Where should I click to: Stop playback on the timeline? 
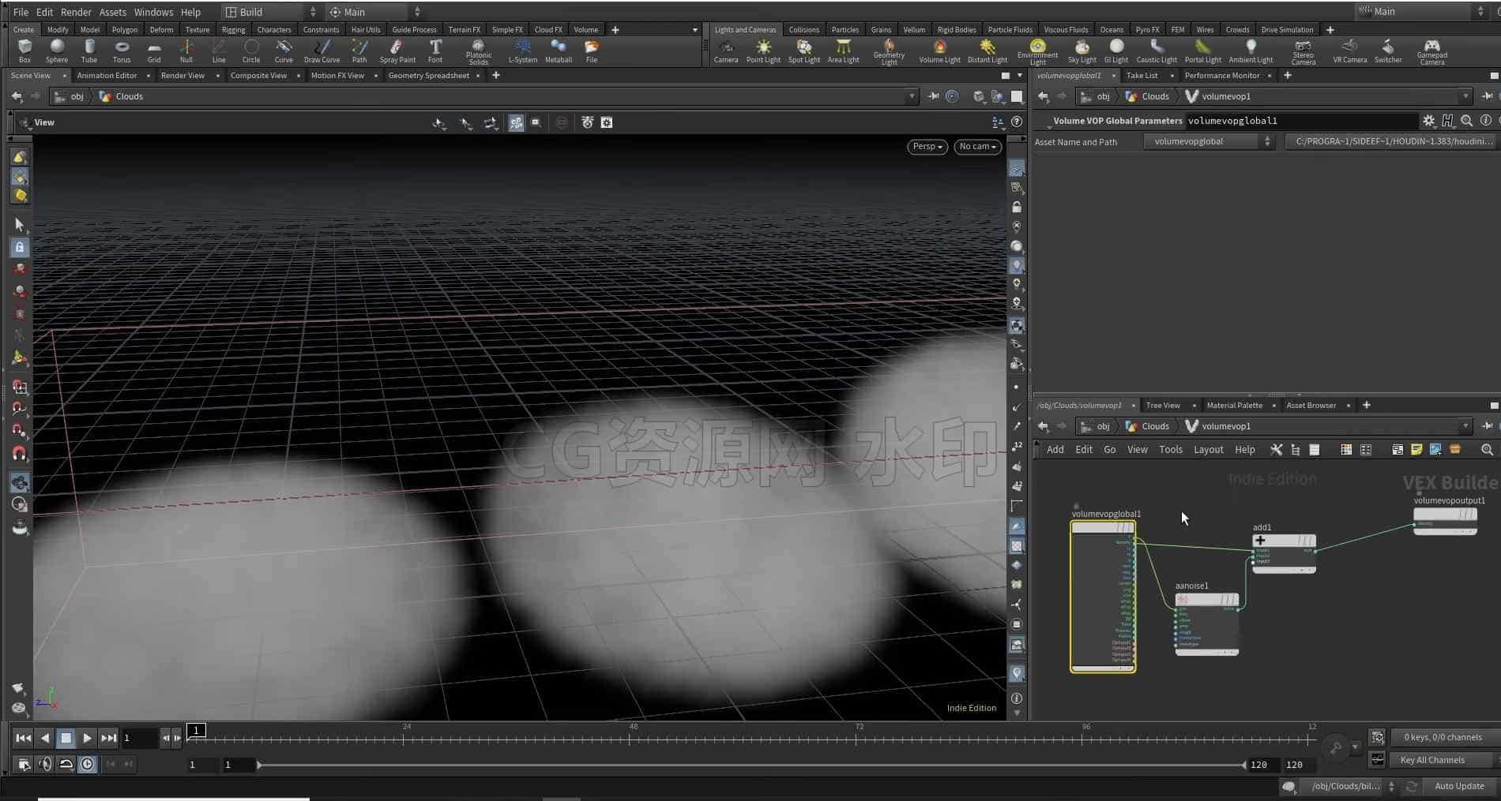pyautogui.click(x=66, y=739)
